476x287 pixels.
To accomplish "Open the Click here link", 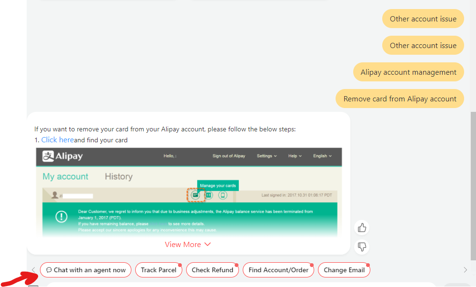I will pos(58,140).
